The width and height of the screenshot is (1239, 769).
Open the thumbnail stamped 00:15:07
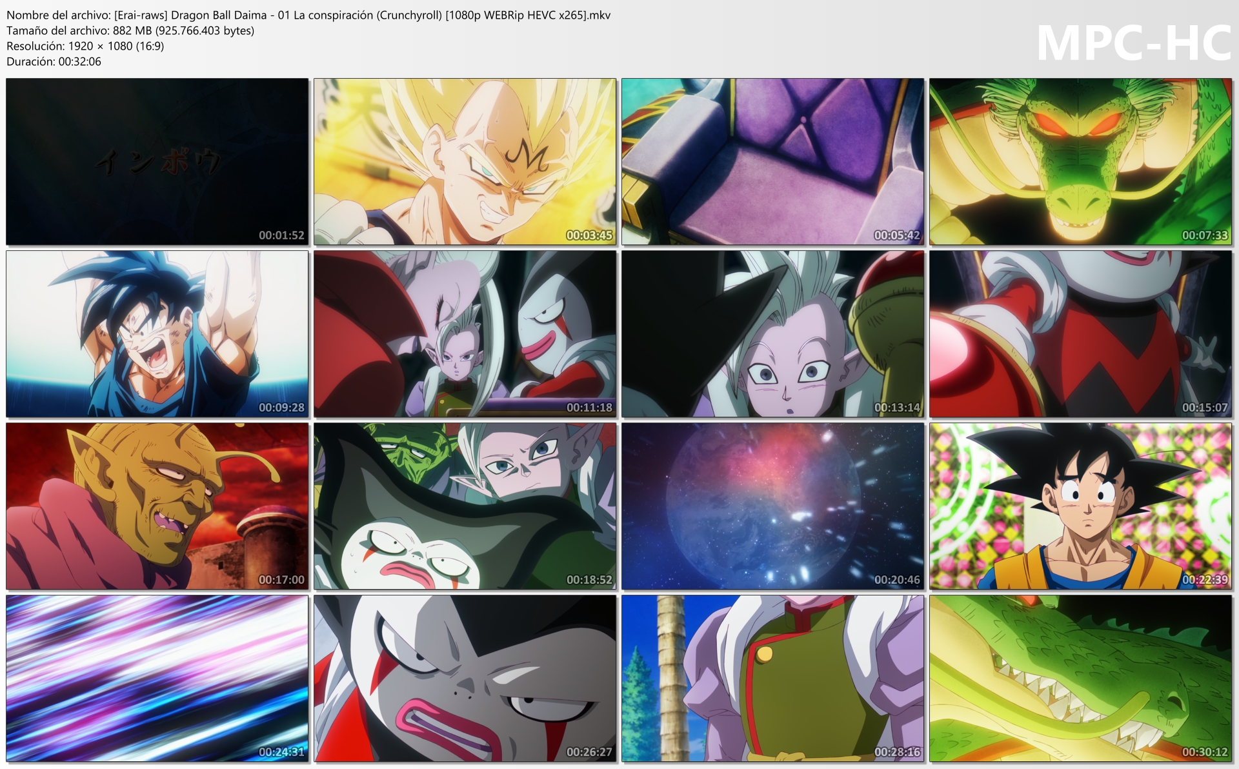tap(1081, 334)
